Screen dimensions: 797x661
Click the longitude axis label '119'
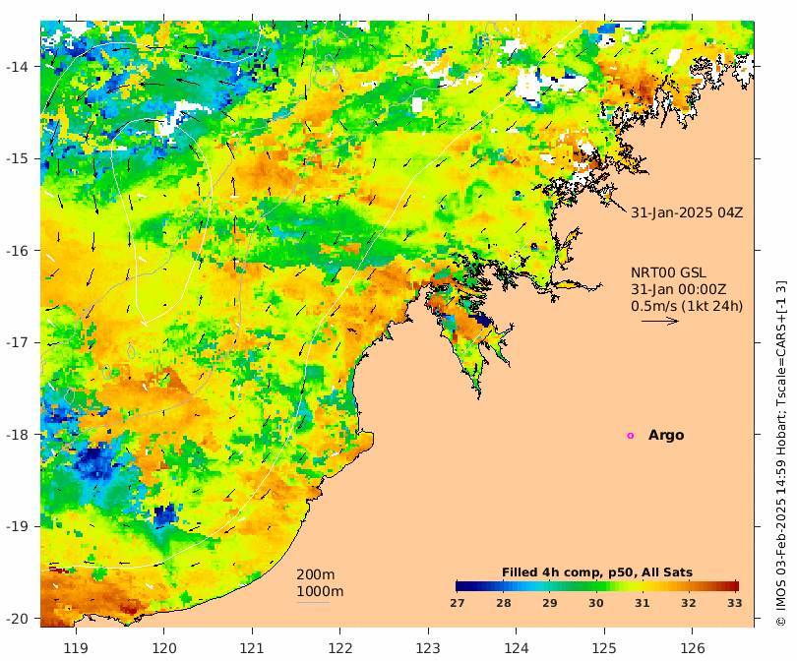click(76, 648)
